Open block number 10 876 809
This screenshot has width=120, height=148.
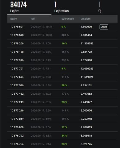(x=17, y=127)
